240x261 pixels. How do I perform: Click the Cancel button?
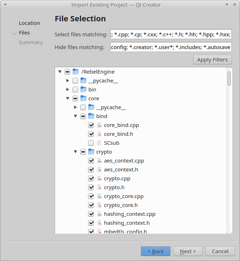220,251
